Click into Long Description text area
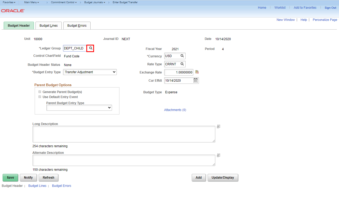 [x=124, y=134]
